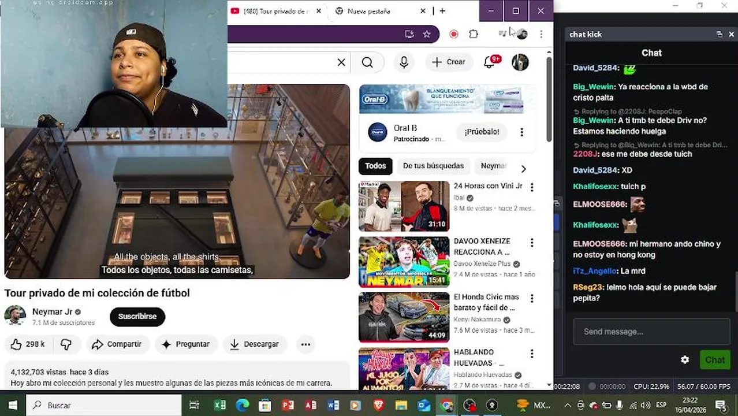This screenshot has width=738, height=416.
Task: Select the 'Neymar' filter chip
Action: [x=494, y=166]
